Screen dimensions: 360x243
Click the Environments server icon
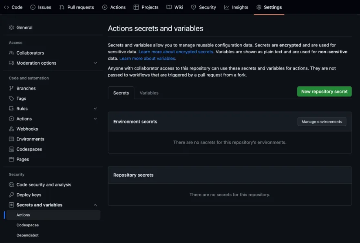(11, 139)
